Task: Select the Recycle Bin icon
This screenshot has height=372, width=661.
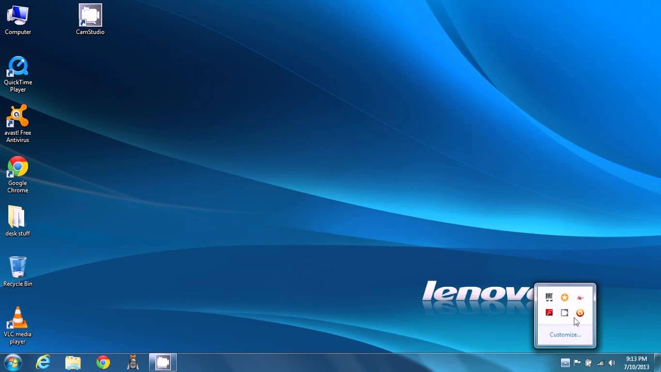Action: pyautogui.click(x=18, y=272)
